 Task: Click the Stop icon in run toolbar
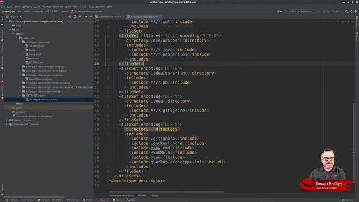tap(340, 11)
